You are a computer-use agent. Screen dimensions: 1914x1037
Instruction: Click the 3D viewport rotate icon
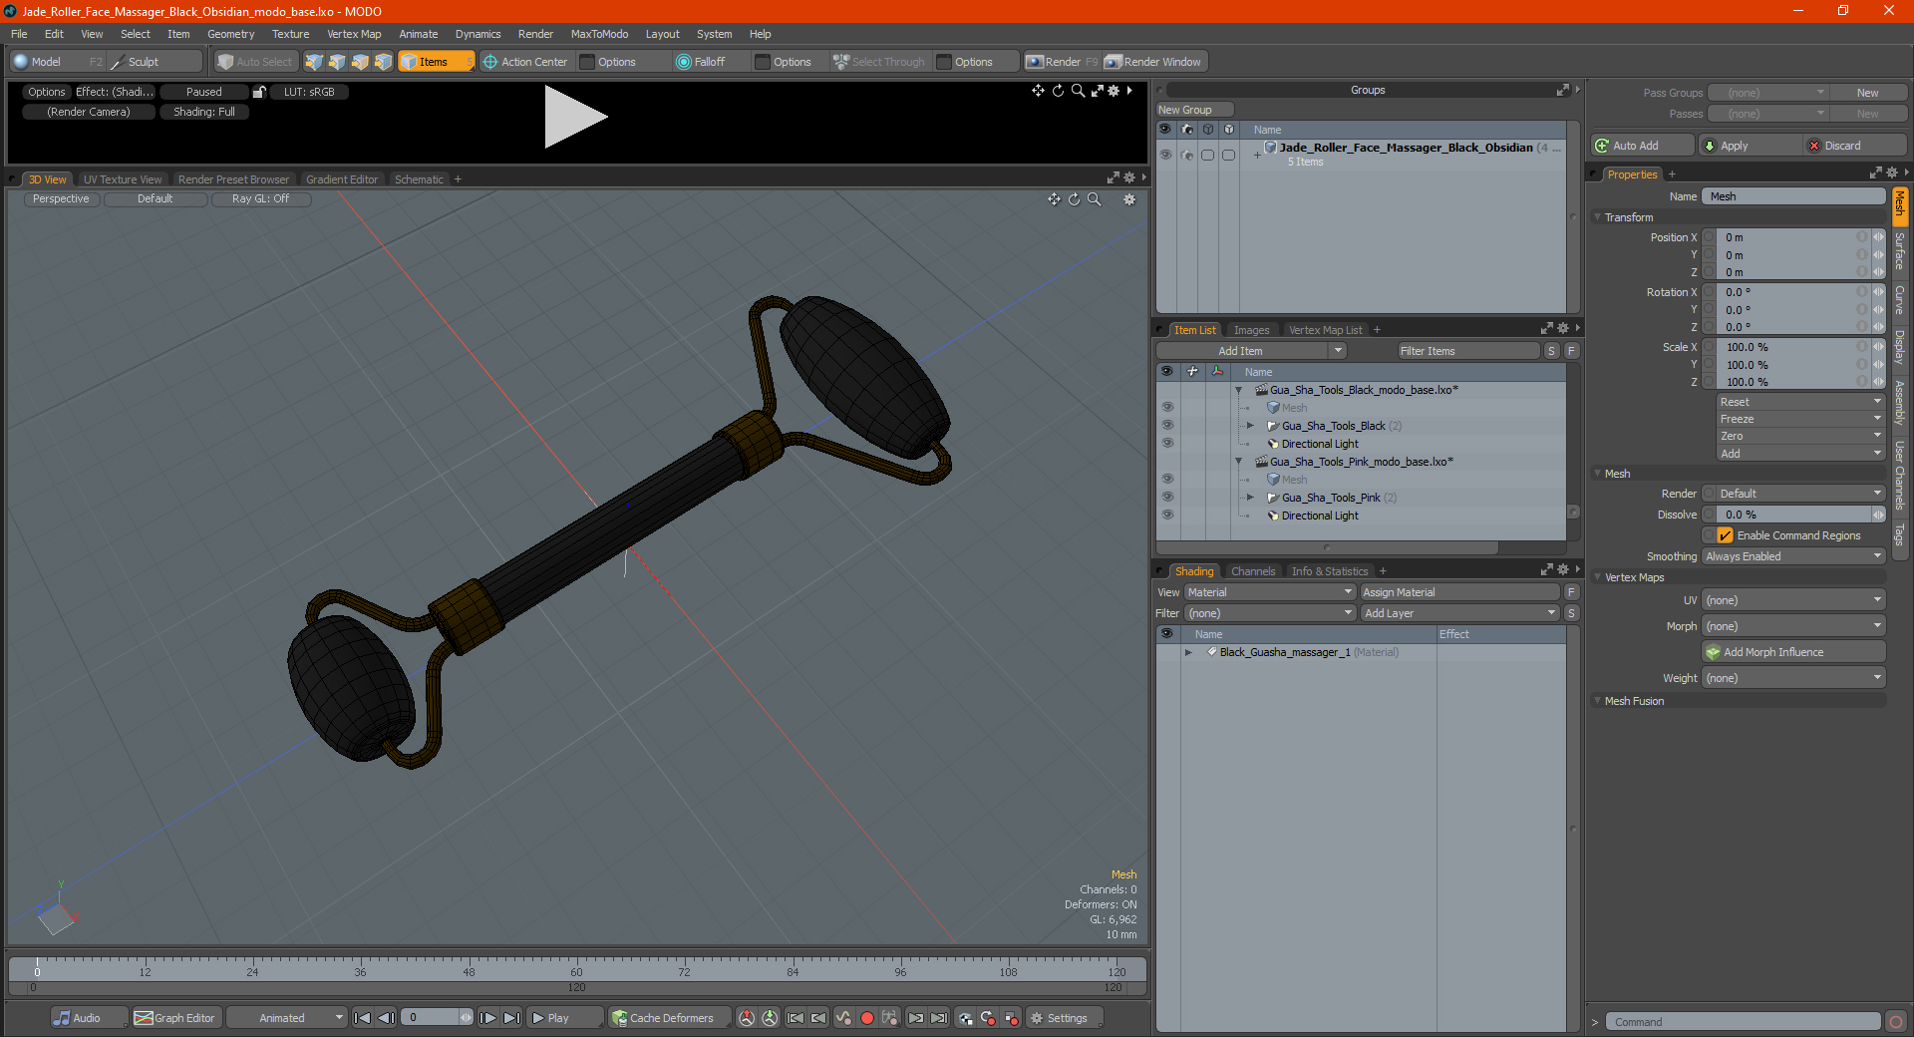1075,199
